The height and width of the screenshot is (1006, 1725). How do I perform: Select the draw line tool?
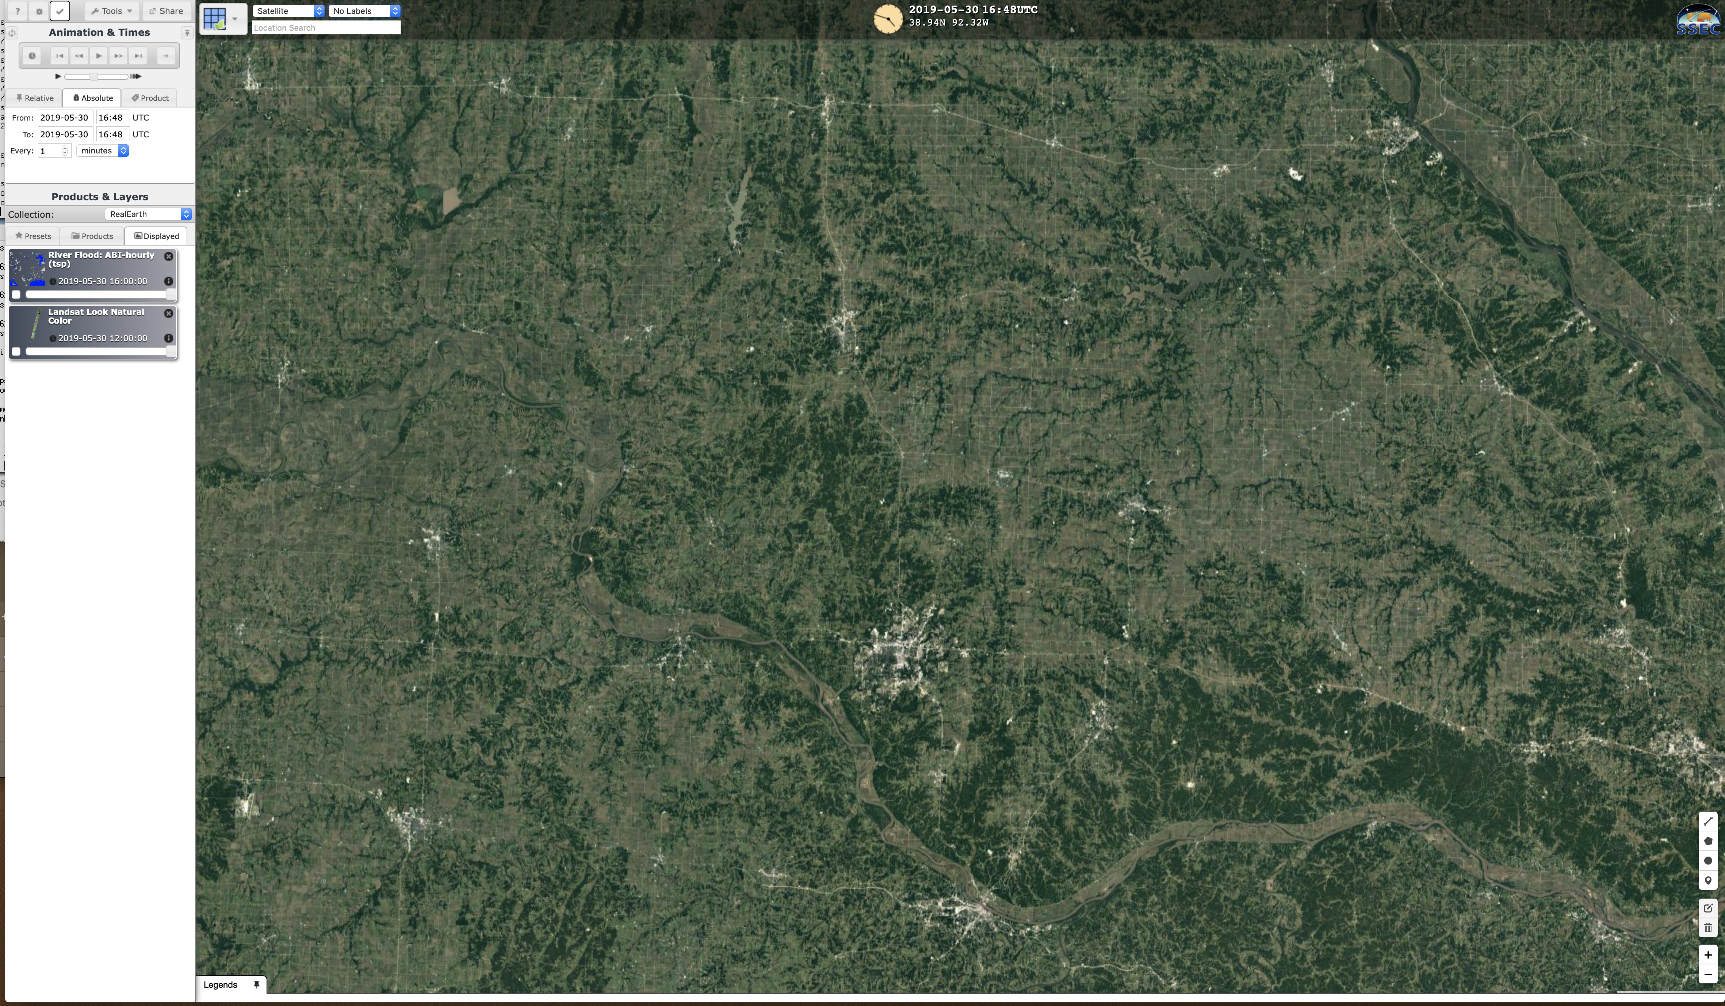click(1708, 821)
